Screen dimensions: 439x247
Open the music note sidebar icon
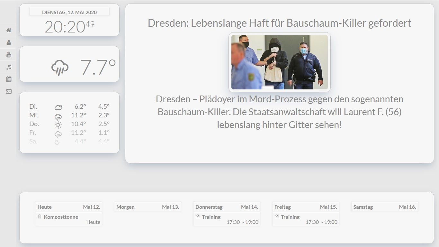[x=9, y=67]
